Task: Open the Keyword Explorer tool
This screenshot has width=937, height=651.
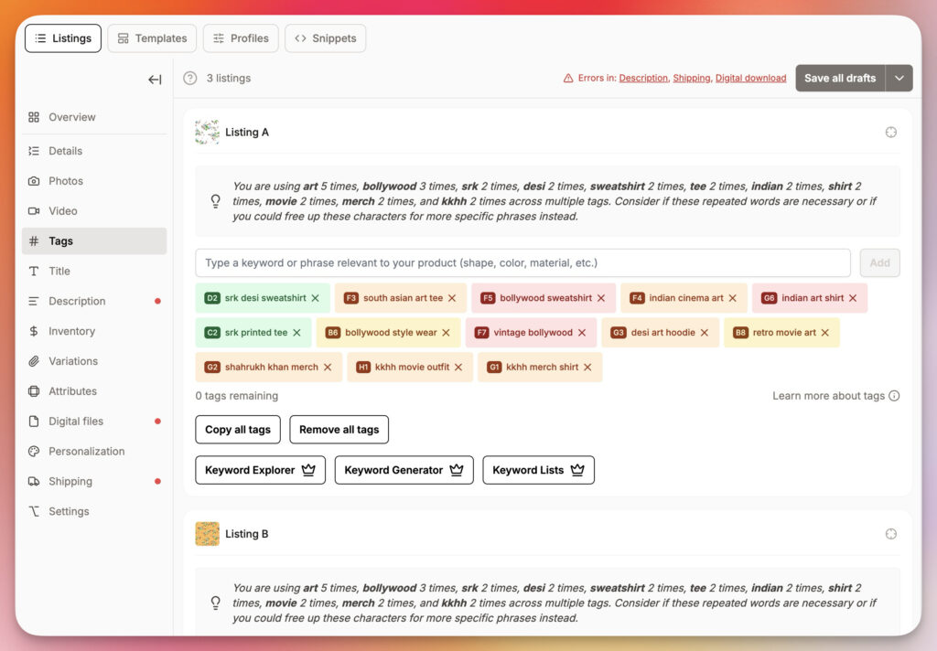Action: 260,470
